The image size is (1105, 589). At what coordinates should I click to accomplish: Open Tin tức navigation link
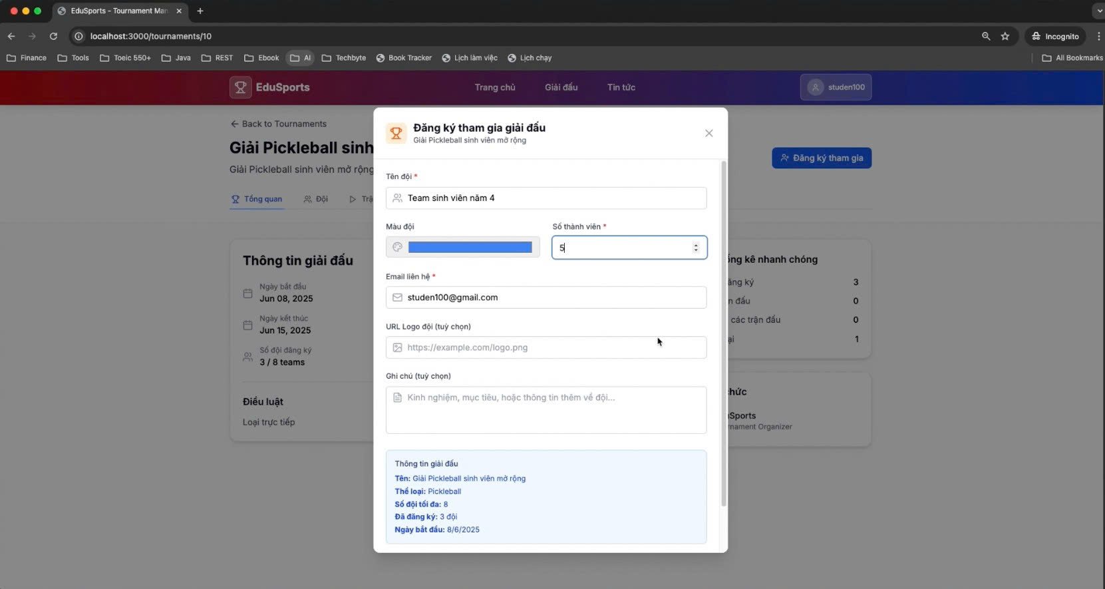[621, 87]
